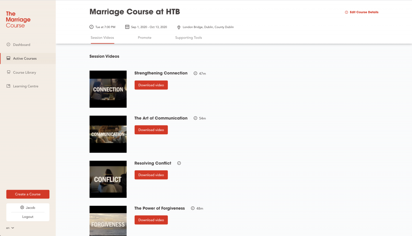Click the location pin icon beside London Bridge
Viewport: 412px width, 236px height.
[x=179, y=27]
